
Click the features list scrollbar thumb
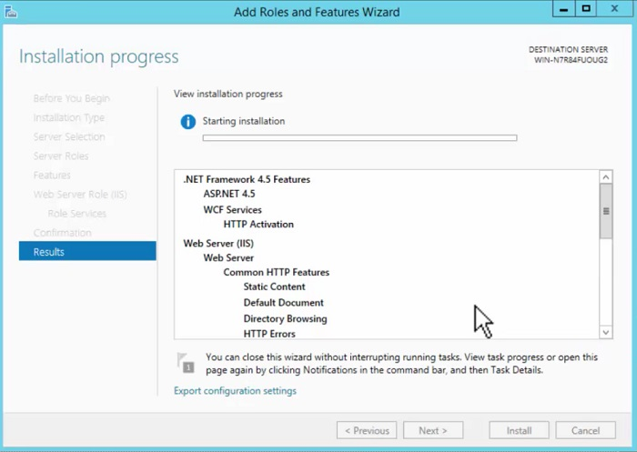(606, 211)
